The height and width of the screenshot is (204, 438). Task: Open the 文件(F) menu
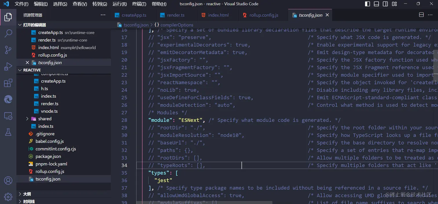click(21, 4)
